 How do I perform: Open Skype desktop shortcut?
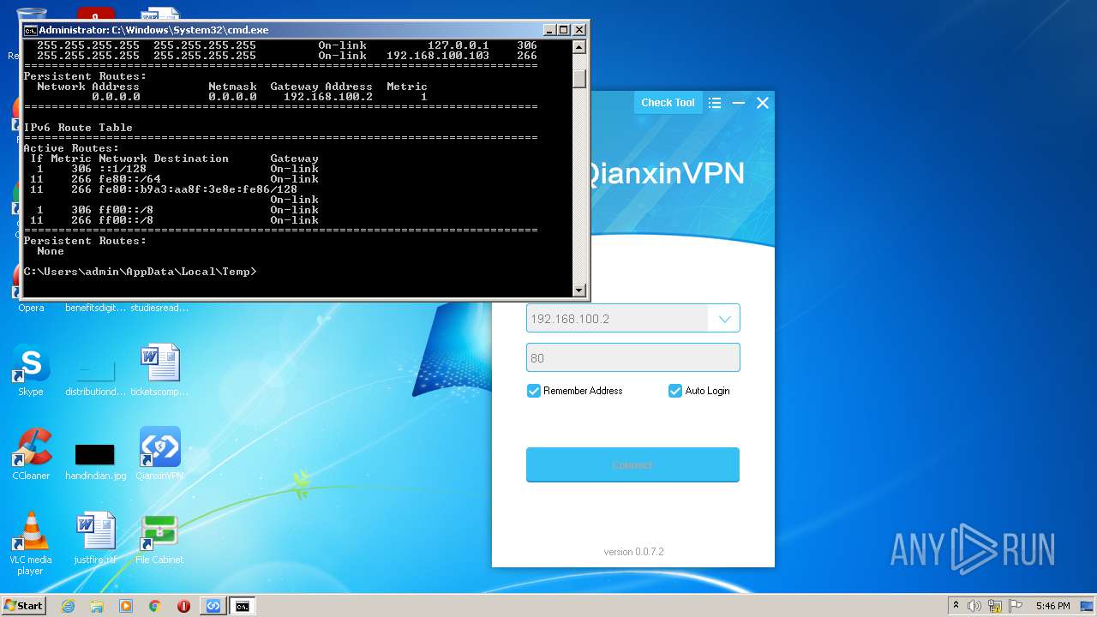31,371
